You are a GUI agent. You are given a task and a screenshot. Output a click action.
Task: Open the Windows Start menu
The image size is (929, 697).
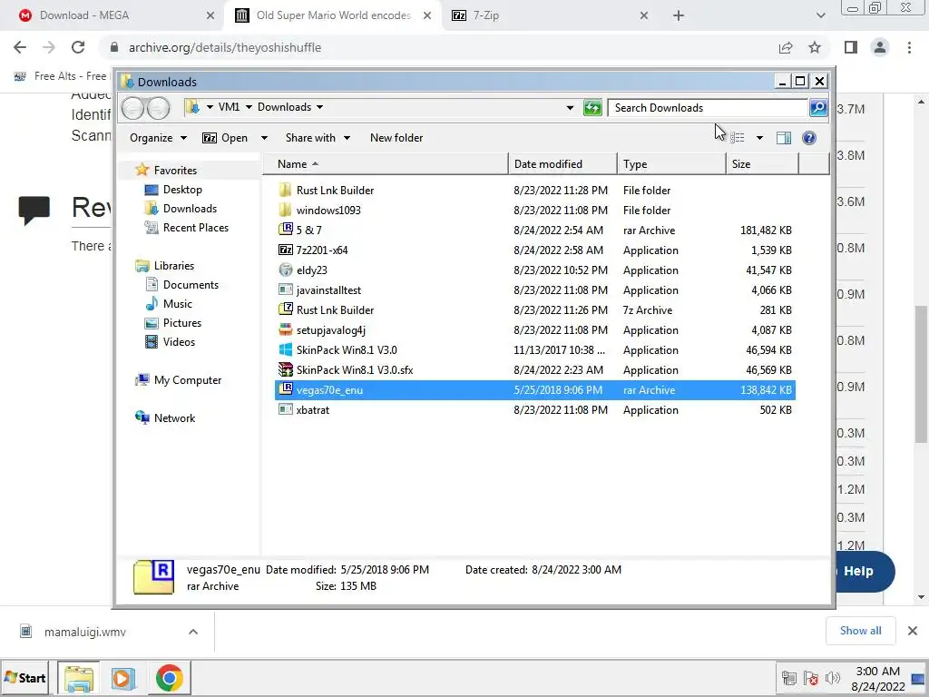(x=24, y=677)
